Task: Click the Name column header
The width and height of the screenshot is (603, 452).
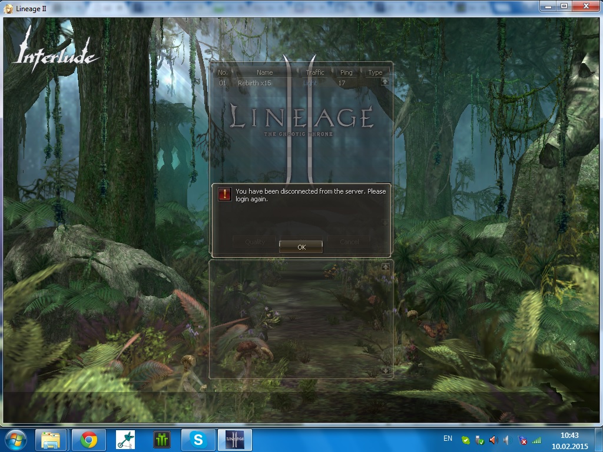Action: [264, 72]
